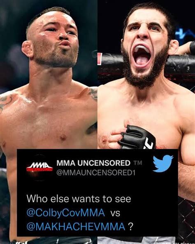This screenshot has width=195, height=244.
Task: Select the tattoo on left fighter's shoulder
Action: (6, 100)
